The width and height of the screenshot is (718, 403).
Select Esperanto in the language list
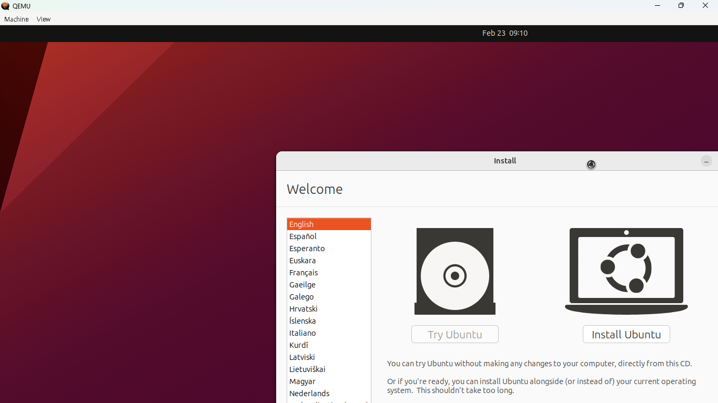329,249
